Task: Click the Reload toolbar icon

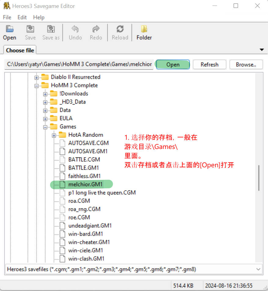Action: 120,29
